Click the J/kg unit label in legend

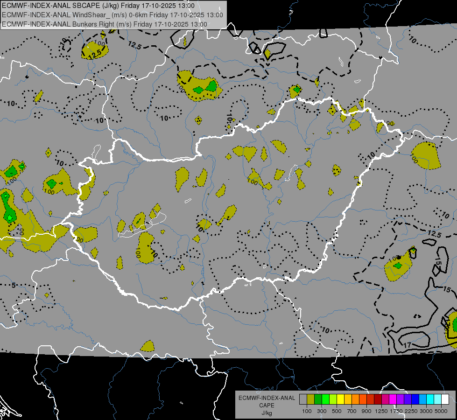pyautogui.click(x=267, y=413)
